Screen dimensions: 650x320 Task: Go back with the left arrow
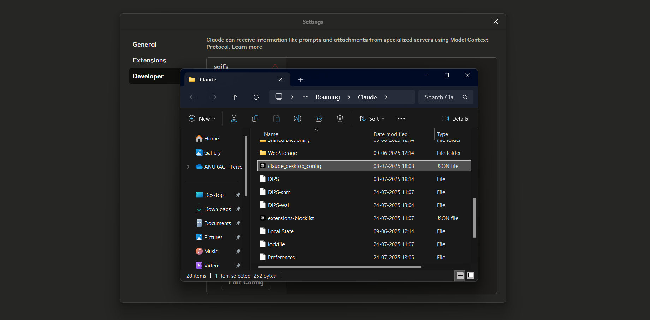tap(192, 97)
